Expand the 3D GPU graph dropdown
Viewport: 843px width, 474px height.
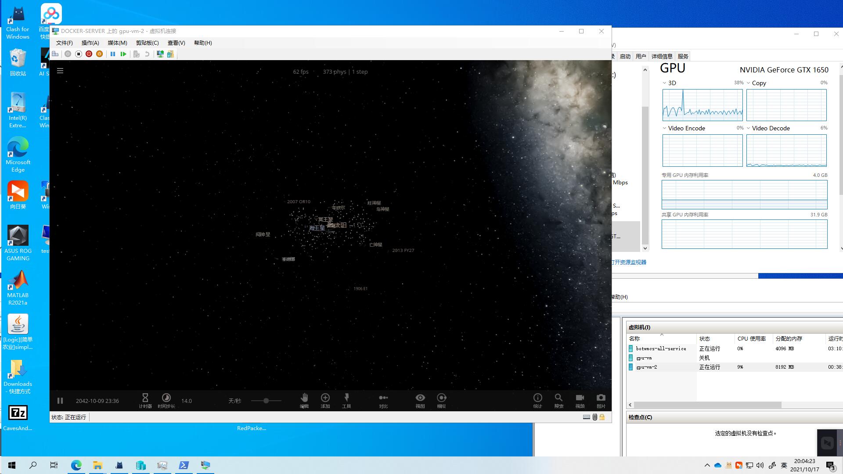(x=665, y=83)
